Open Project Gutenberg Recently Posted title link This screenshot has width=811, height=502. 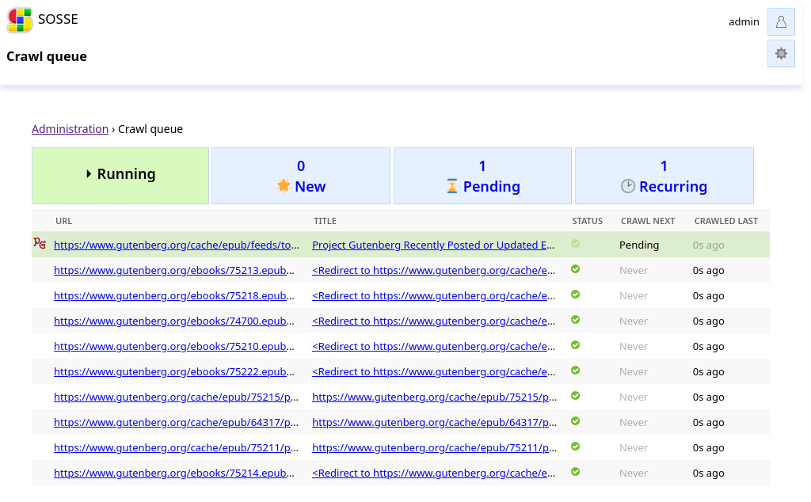pos(433,245)
